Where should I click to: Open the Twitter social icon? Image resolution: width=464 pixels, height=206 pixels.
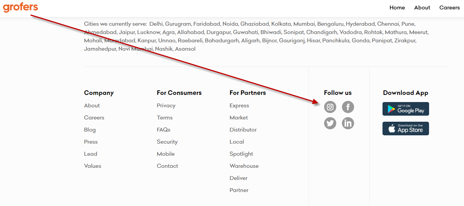330,123
